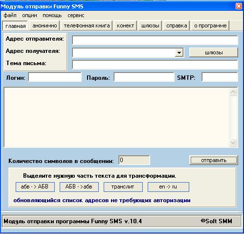
Task: Click the Логин input field
Action: tap(55, 77)
